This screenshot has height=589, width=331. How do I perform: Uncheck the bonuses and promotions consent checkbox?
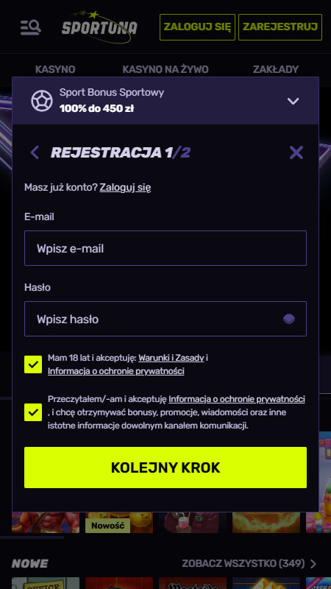click(33, 412)
